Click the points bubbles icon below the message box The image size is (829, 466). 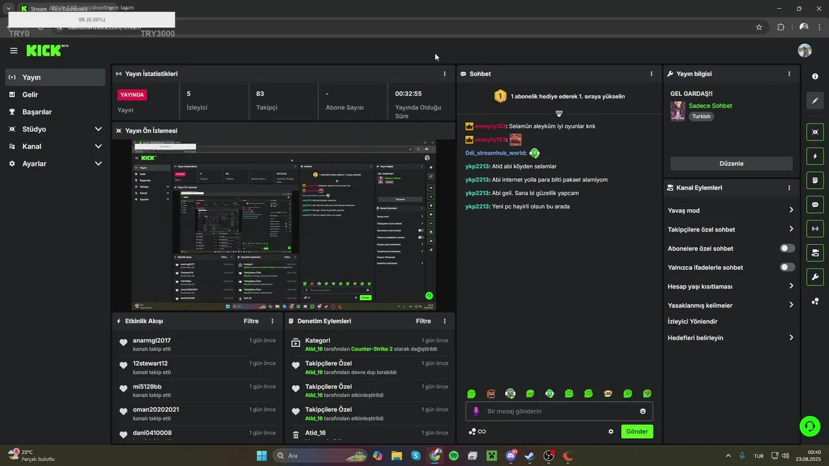pyautogui.click(x=472, y=432)
